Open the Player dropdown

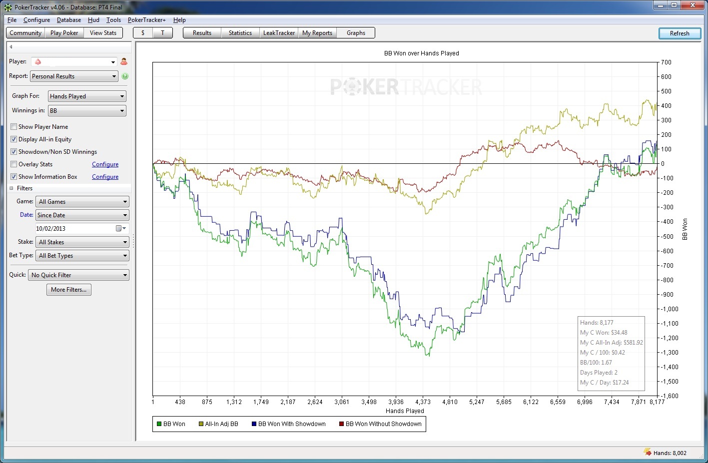tap(74, 61)
